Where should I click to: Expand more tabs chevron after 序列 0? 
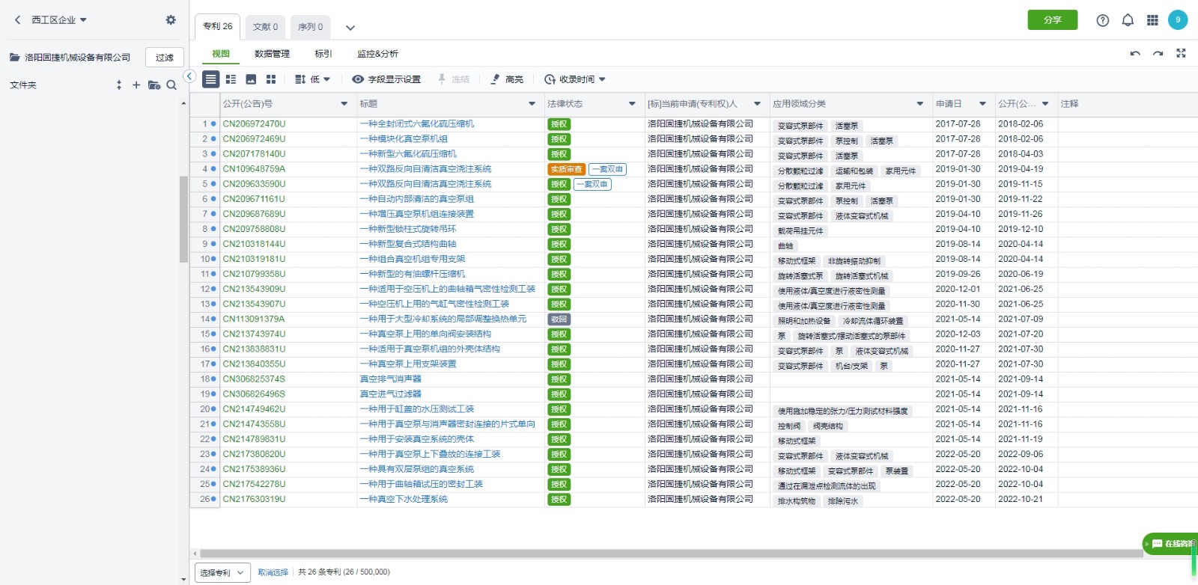pyautogui.click(x=350, y=28)
